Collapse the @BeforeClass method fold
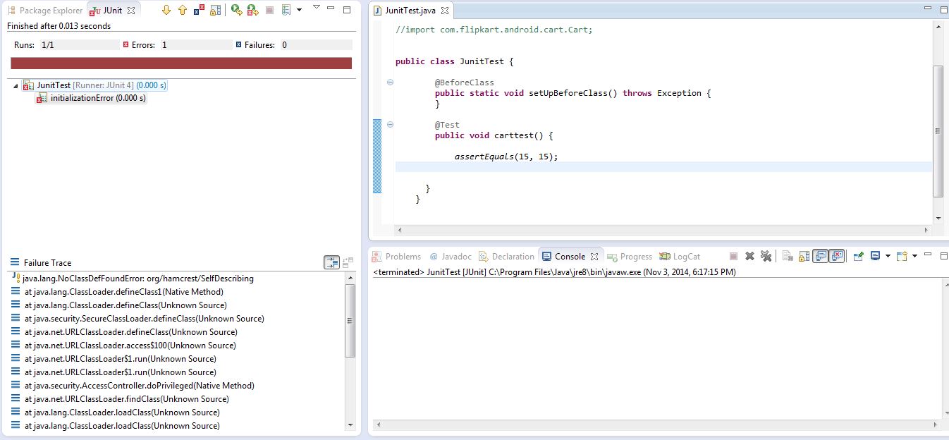 pyautogui.click(x=390, y=82)
